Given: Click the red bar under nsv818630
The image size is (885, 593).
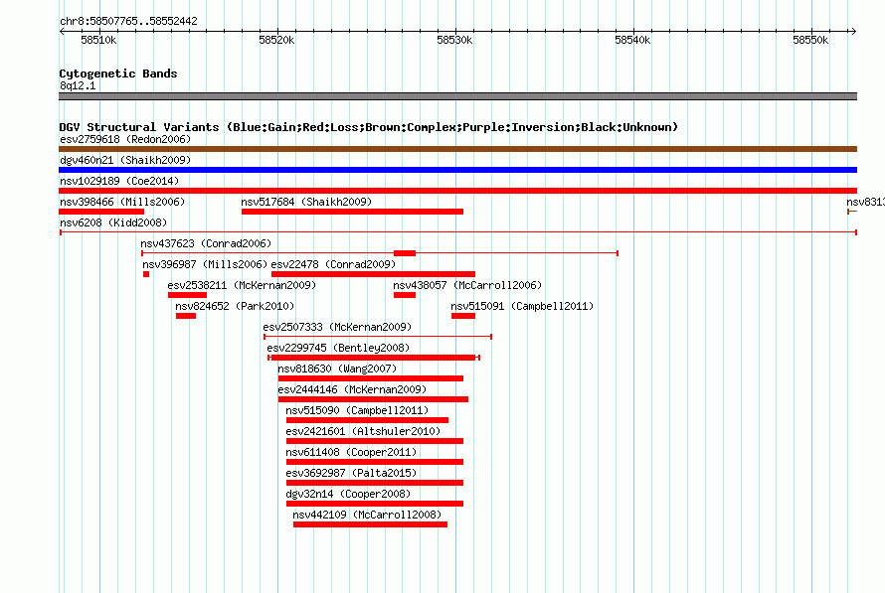Looking at the screenshot, I should pyautogui.click(x=371, y=378).
